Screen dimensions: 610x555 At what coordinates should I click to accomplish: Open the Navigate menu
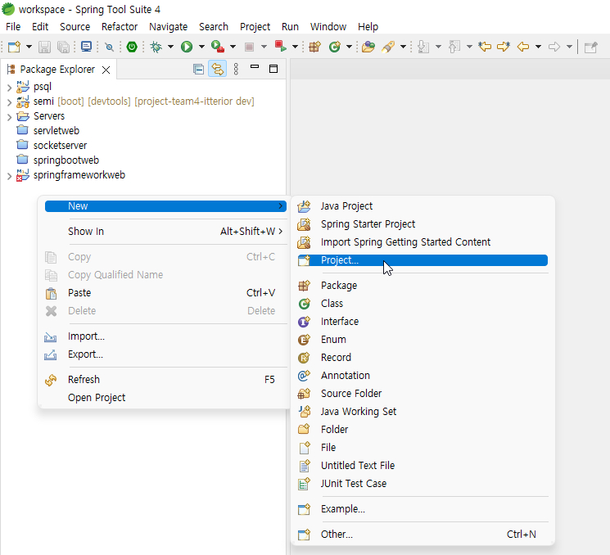[x=168, y=26]
